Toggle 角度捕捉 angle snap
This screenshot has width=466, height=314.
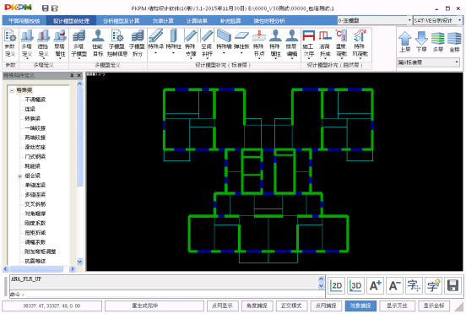(257, 306)
